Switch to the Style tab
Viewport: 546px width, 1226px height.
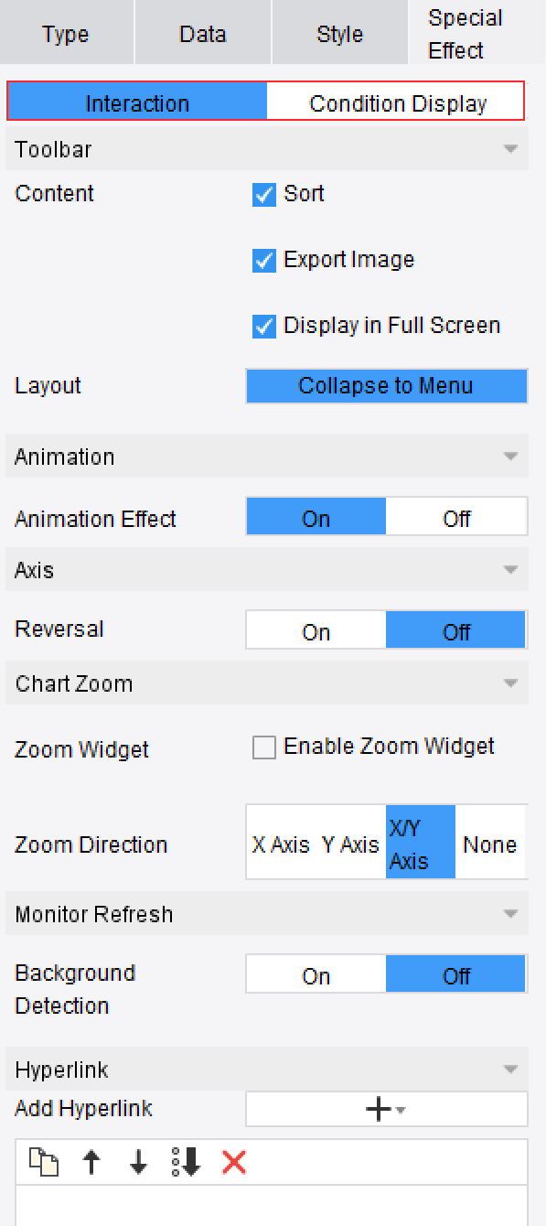click(x=339, y=34)
